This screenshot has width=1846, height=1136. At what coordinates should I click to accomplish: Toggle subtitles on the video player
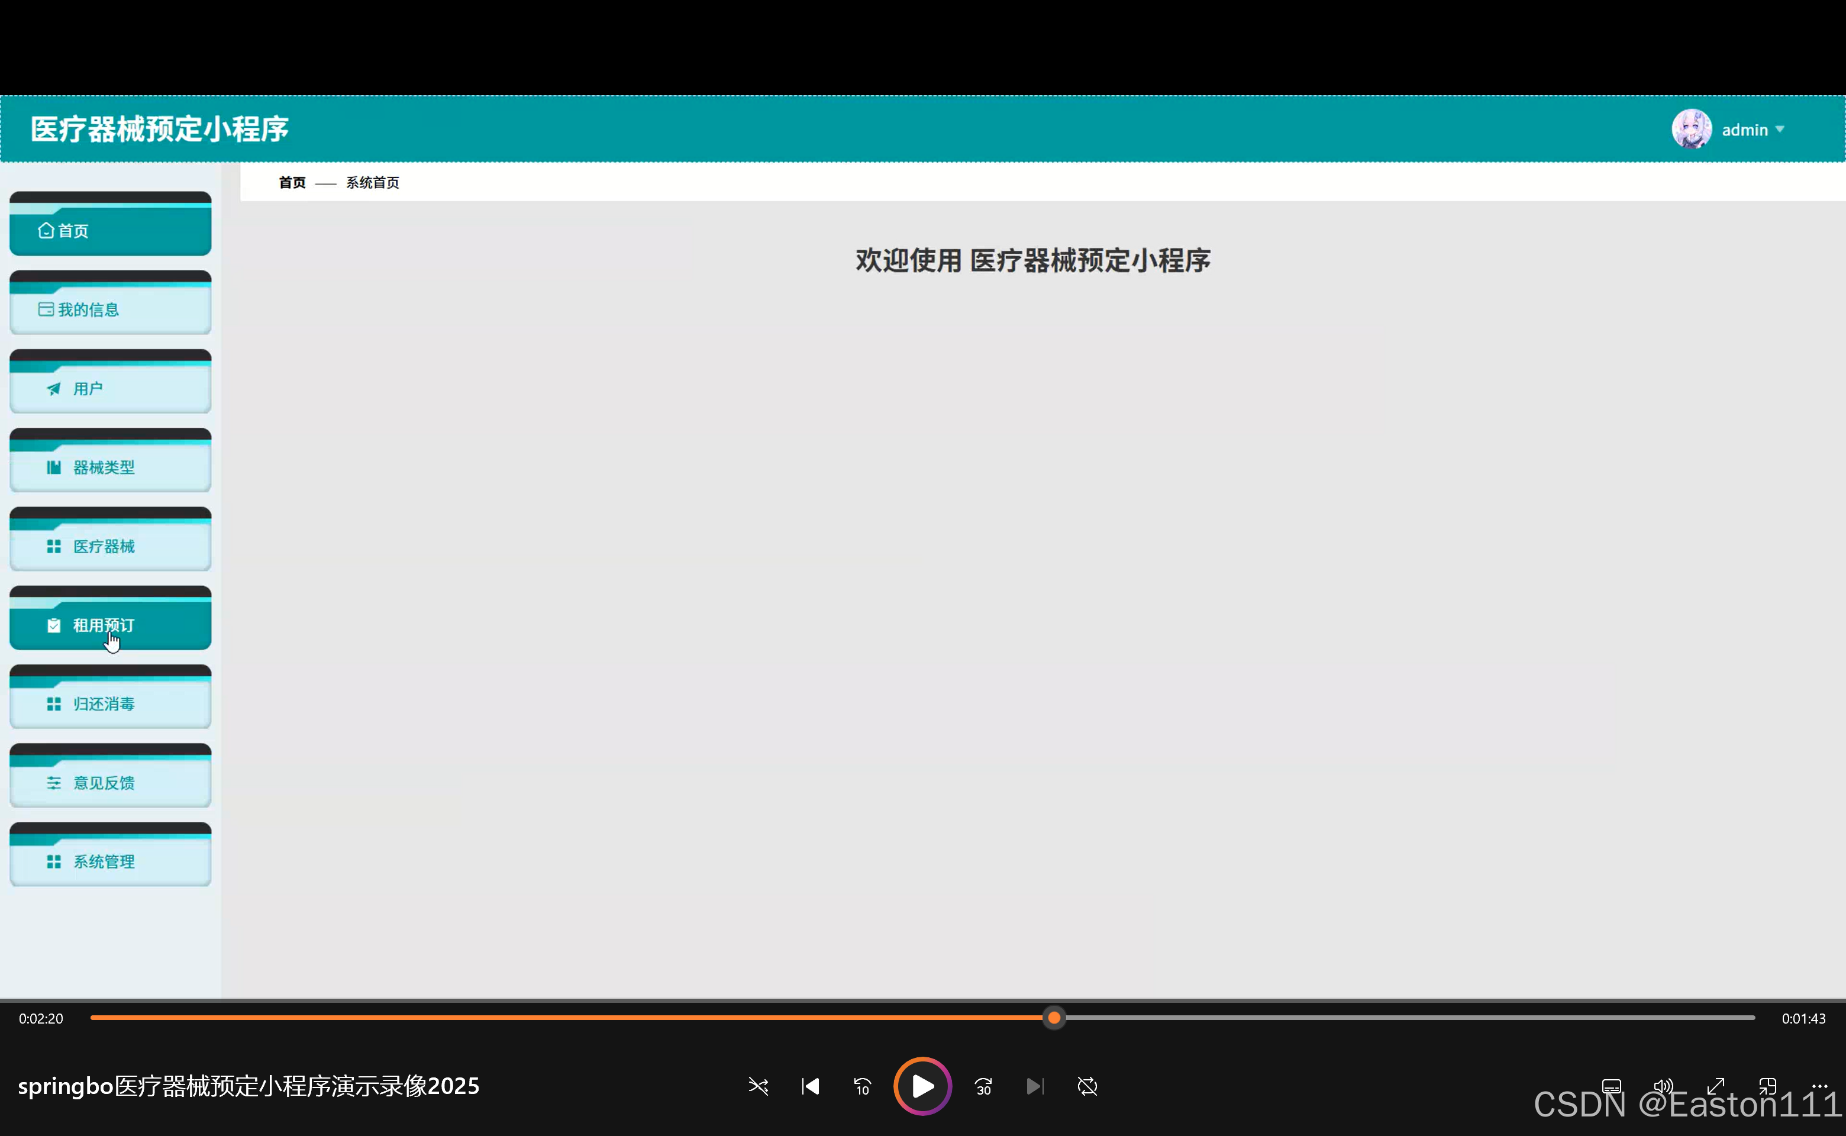coord(1612,1086)
